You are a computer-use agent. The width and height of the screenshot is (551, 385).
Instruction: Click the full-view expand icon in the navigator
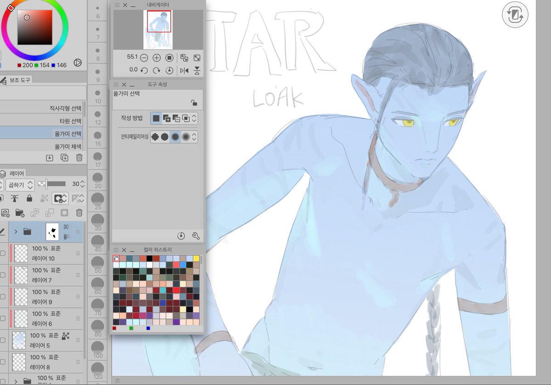tap(197, 58)
